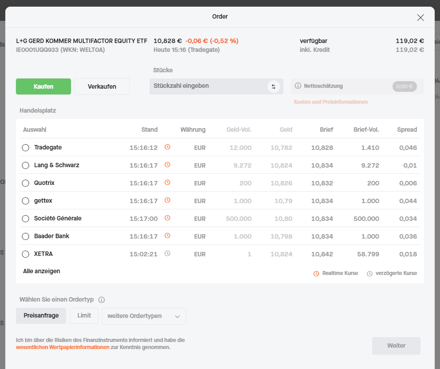Viewport: 440px width, 369px height.
Task: Click the Tradegate spread value 0,046
Action: 408,148
